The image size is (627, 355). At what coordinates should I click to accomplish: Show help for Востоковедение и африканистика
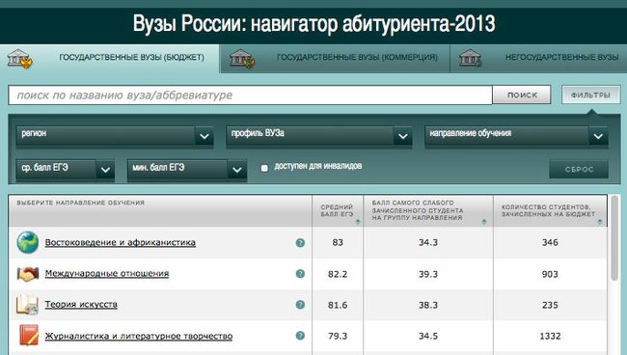pos(300,243)
